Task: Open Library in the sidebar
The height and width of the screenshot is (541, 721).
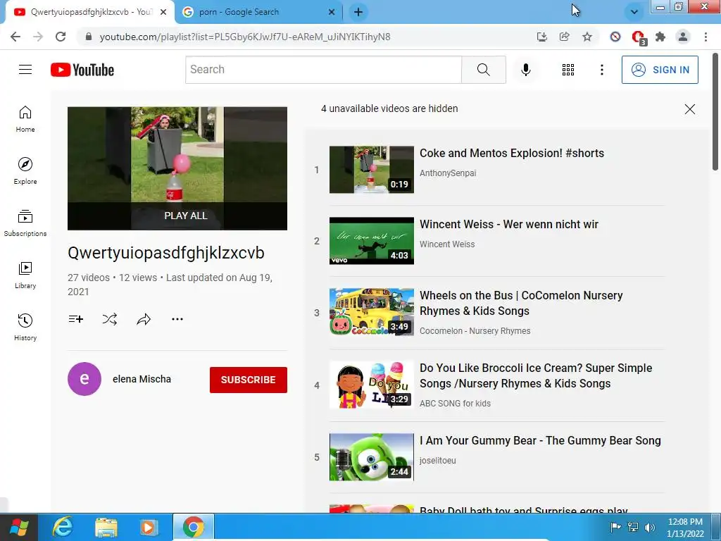Action: tap(25, 275)
